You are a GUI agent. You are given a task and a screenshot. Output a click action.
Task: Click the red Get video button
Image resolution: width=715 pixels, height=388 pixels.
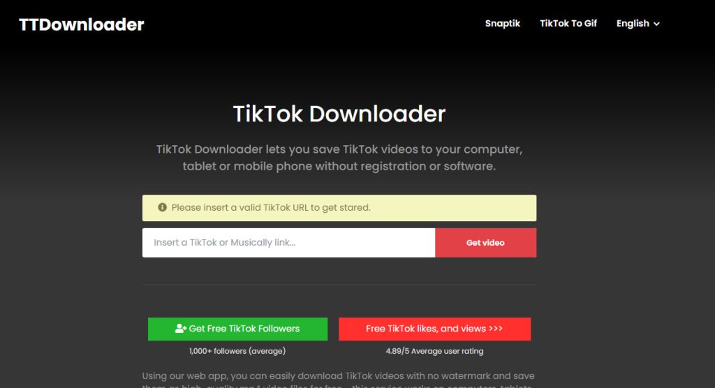pyautogui.click(x=486, y=243)
